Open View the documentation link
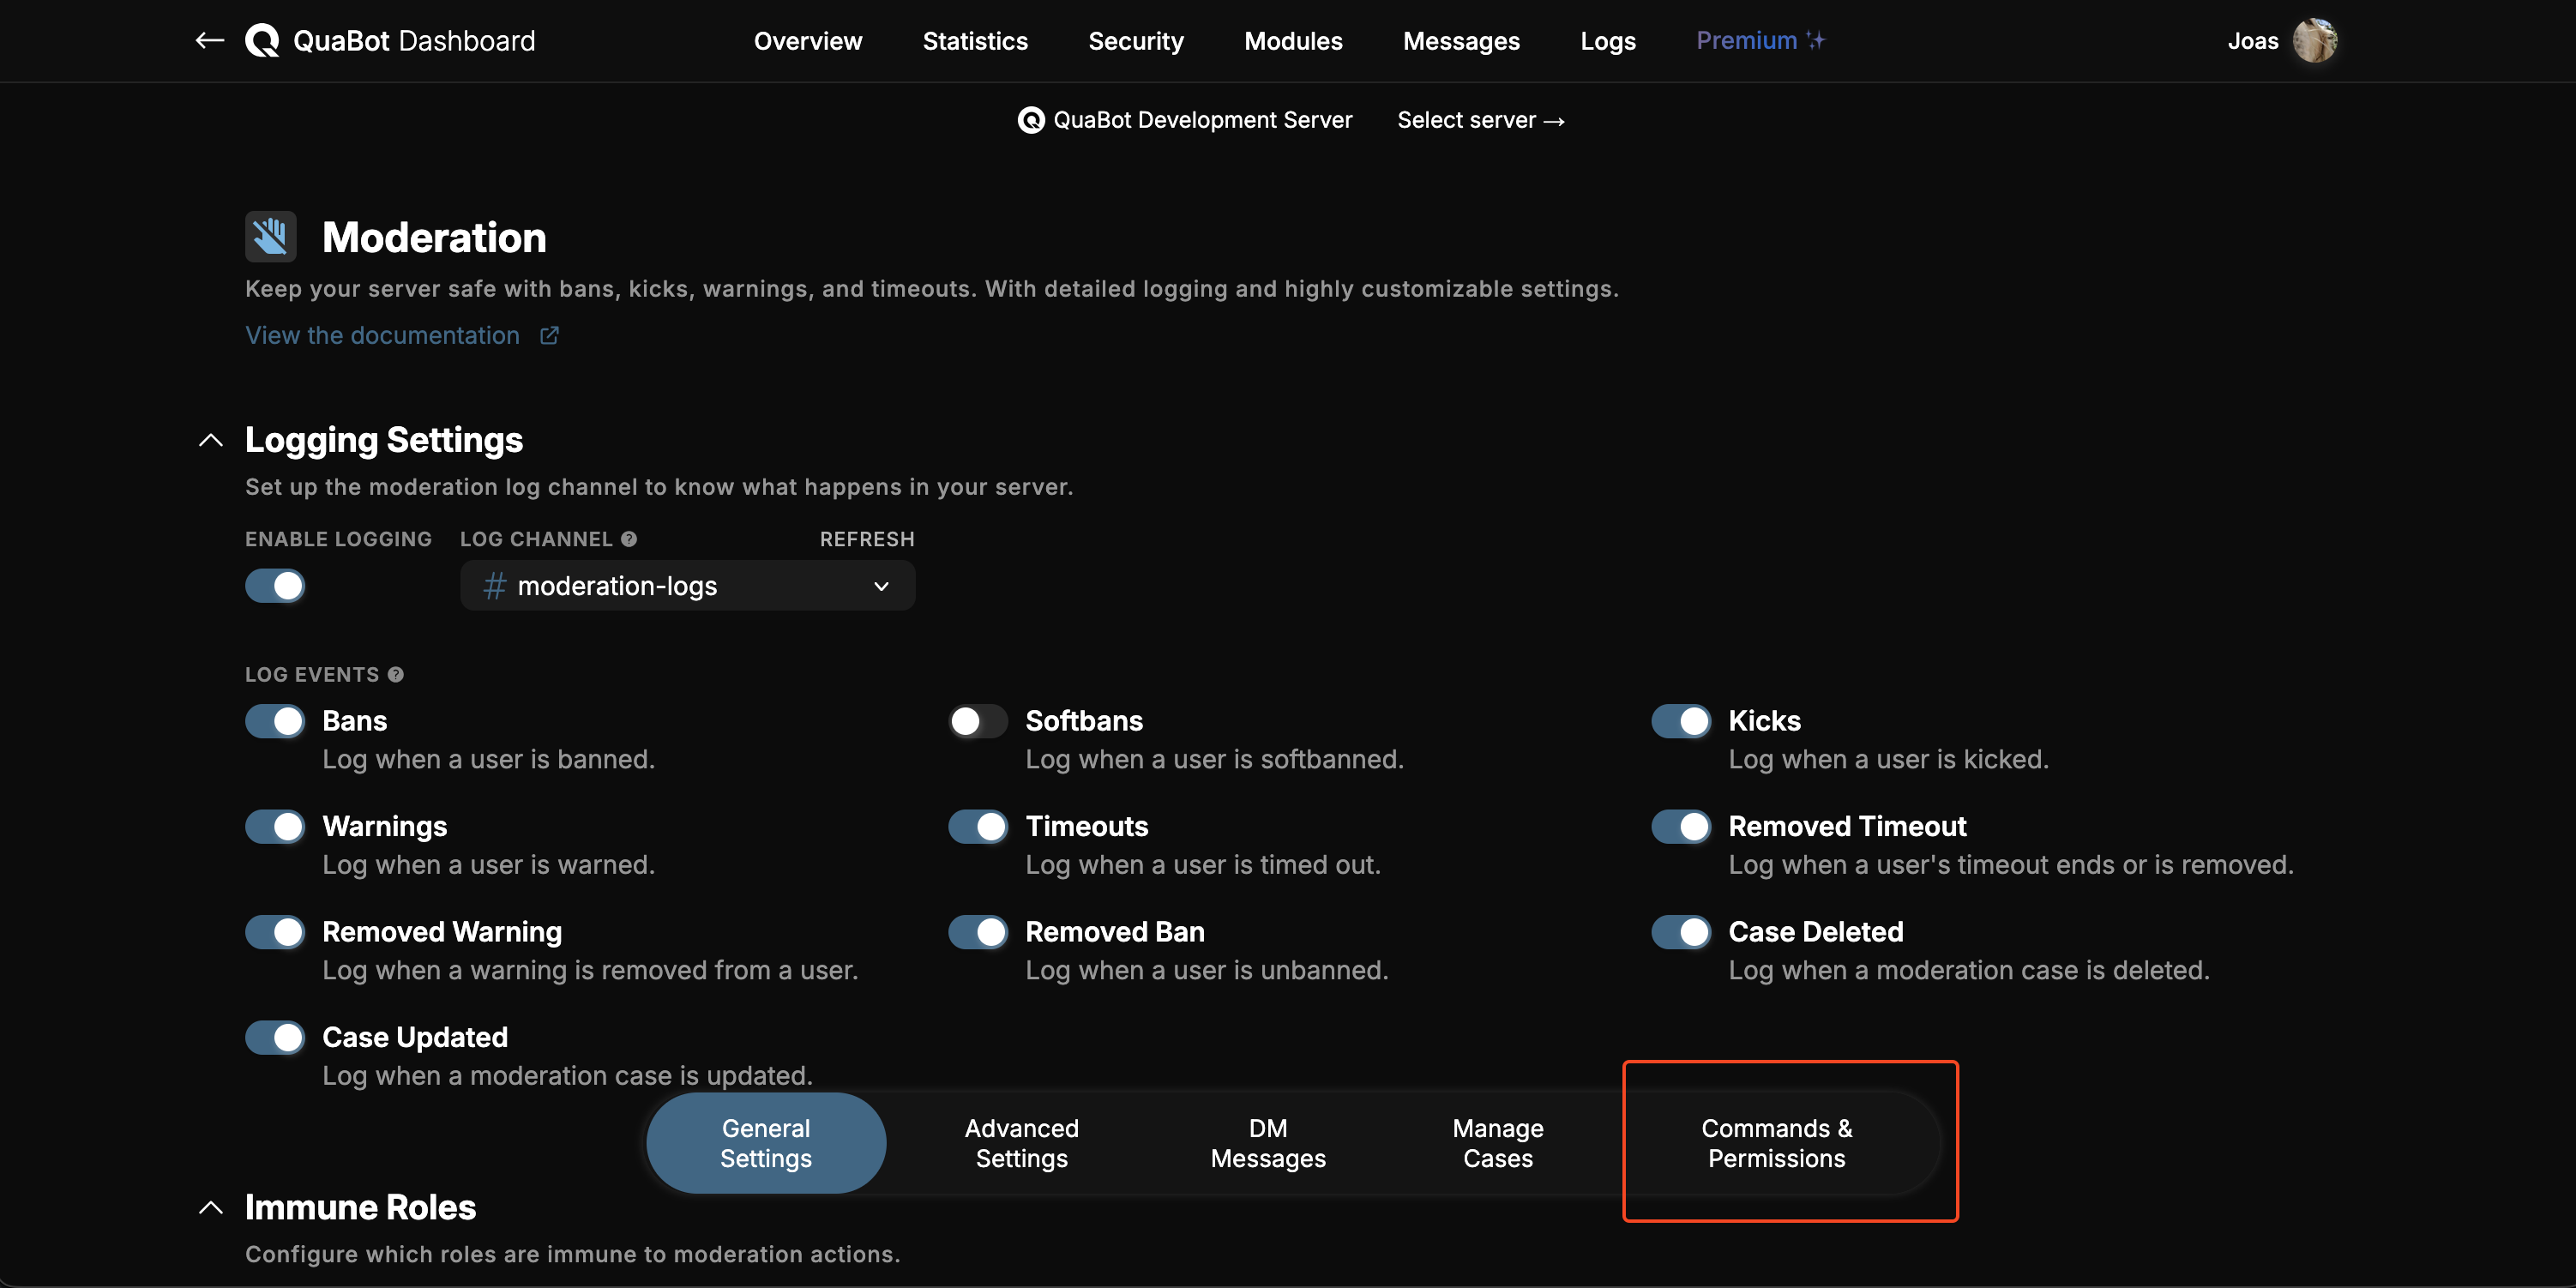This screenshot has height=1288, width=2576. click(x=383, y=335)
